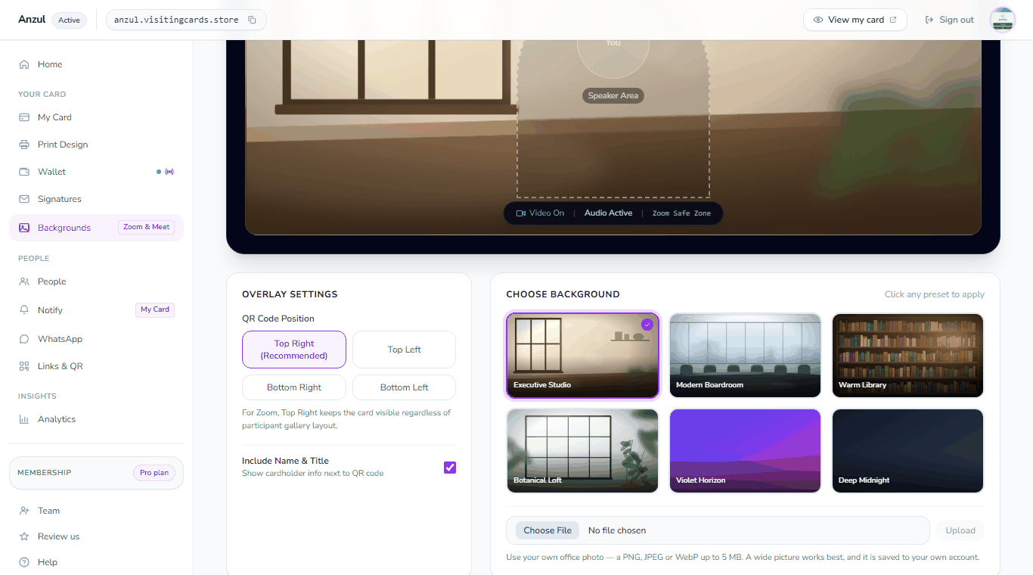Click the Video On indicator in preview
This screenshot has height=575, width=1033.
pyautogui.click(x=540, y=213)
